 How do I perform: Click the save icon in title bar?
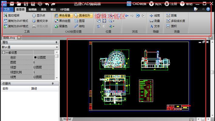click(26, 4)
